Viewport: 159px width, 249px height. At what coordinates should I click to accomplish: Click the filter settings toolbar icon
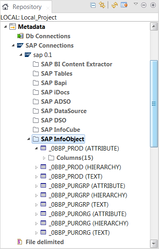(x=124, y=5)
